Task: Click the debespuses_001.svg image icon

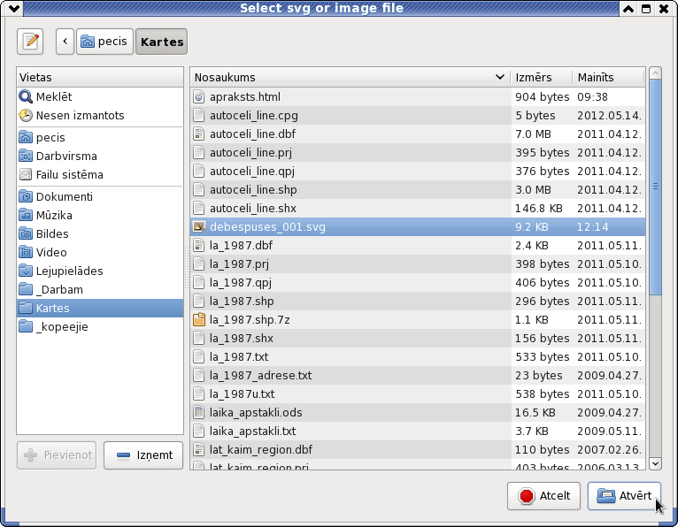Action: pos(198,226)
